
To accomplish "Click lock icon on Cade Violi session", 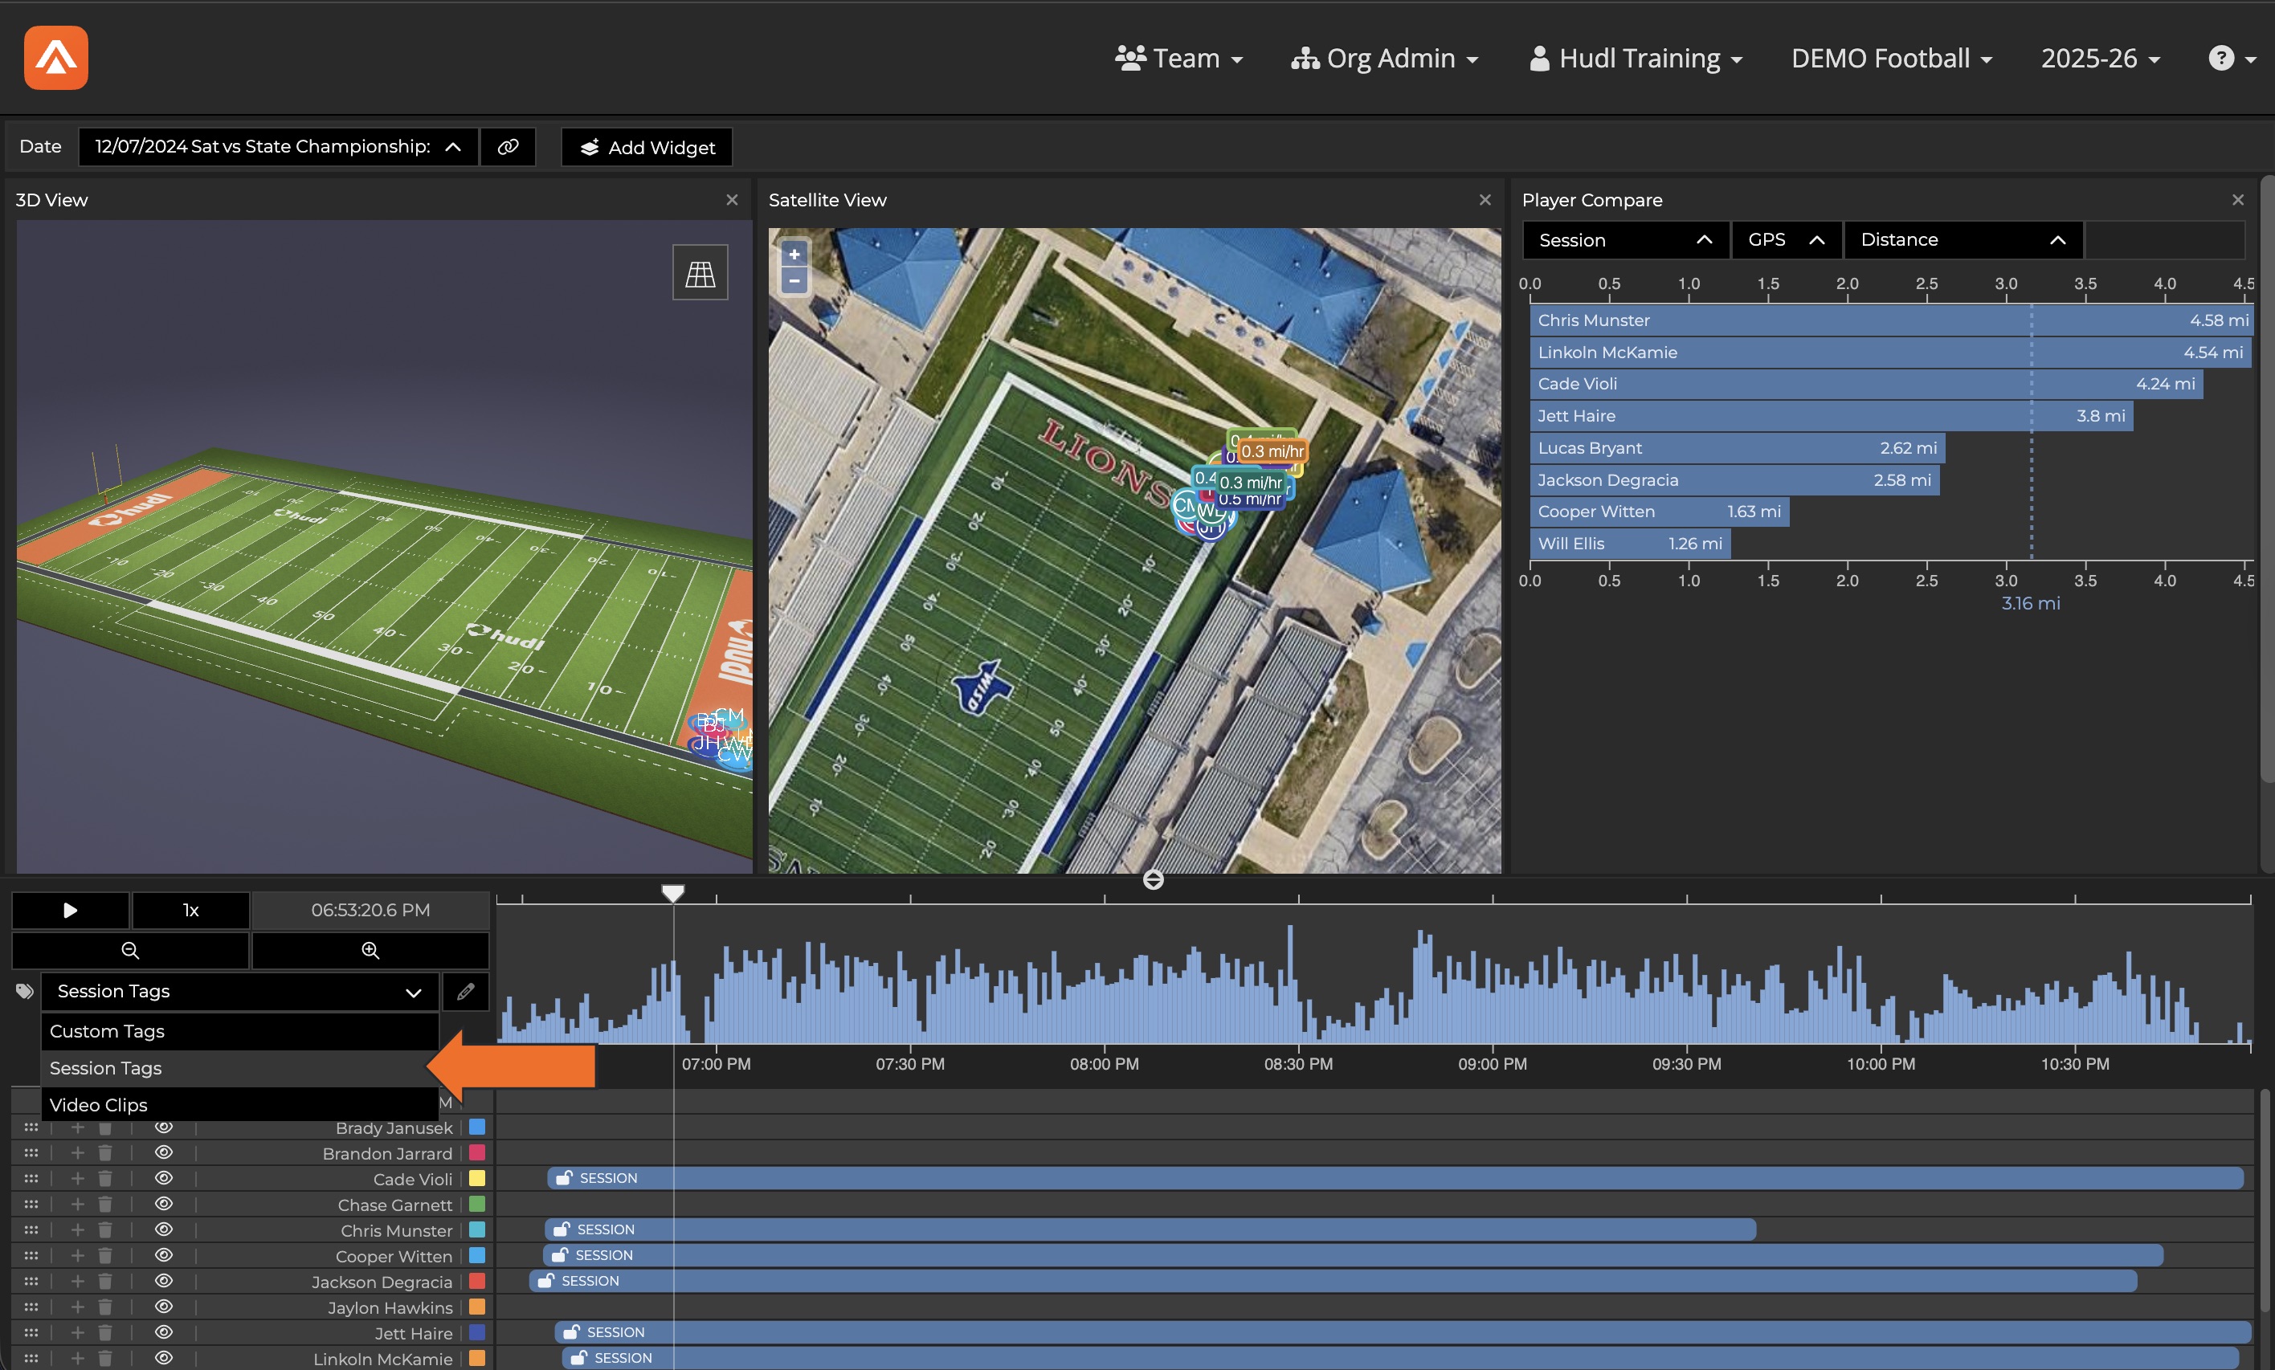I will (x=563, y=1178).
